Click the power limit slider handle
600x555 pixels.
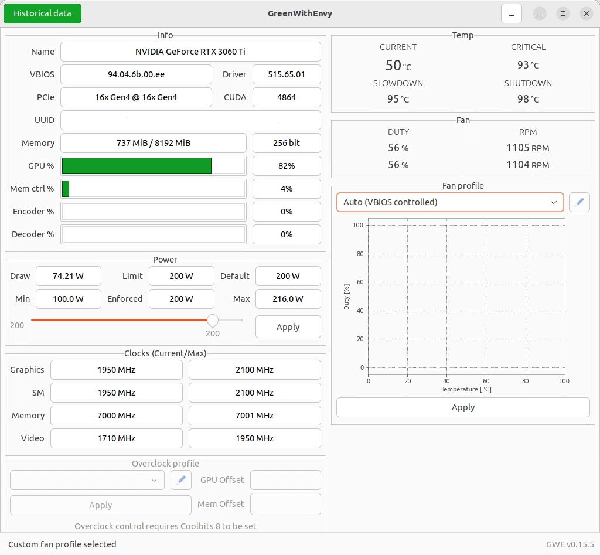coord(213,320)
